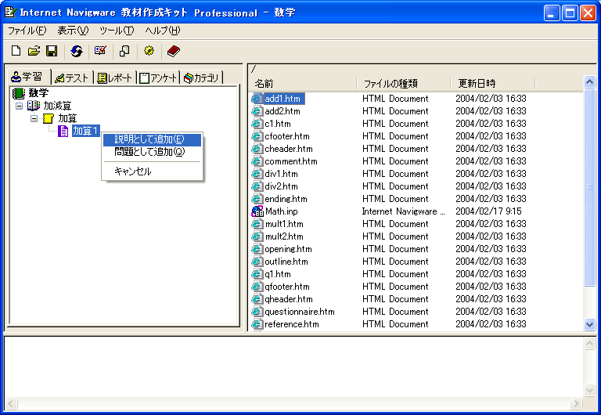Click the icon of c1.htm
601x415 pixels.
click(x=257, y=124)
